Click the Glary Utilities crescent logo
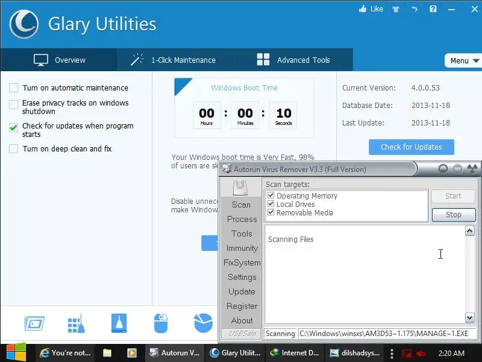Viewport: 482px width, 362px height. tap(23, 24)
